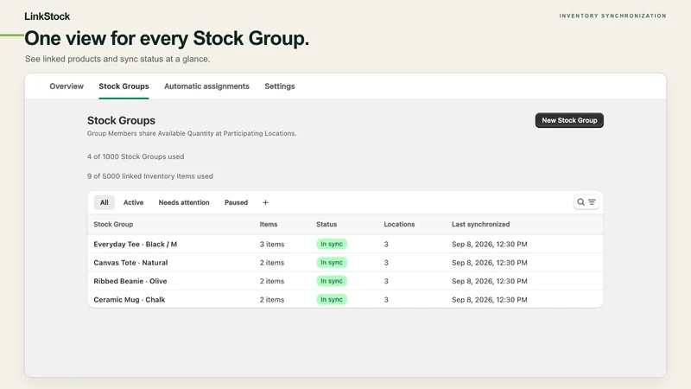
Task: Click the Inventory Synchronization label
Action: tap(613, 16)
